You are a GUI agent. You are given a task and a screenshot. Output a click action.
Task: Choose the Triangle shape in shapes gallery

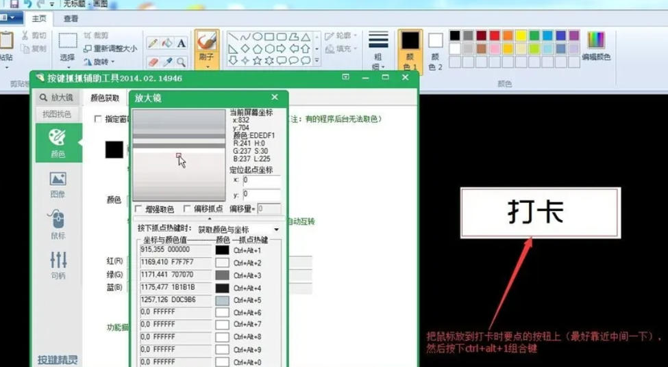tap(305, 37)
